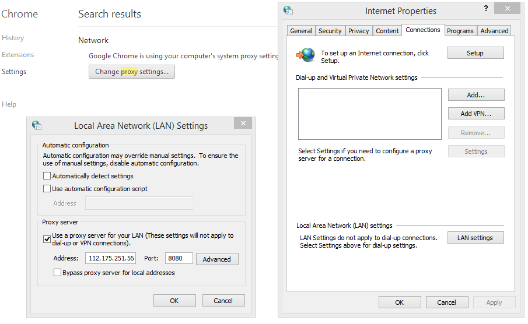The height and width of the screenshot is (324, 528).
Task: Open Advanced proxy server settings
Action: pyautogui.click(x=217, y=259)
